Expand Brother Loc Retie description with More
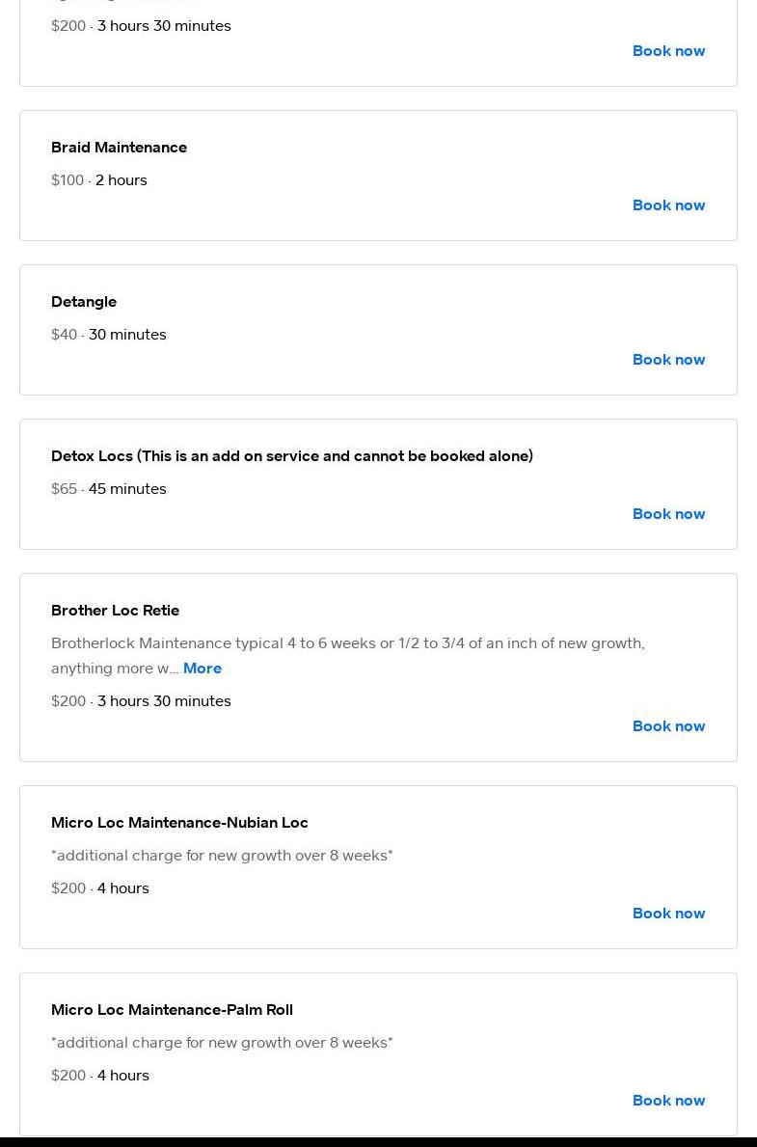The image size is (757, 1147). tap(203, 668)
